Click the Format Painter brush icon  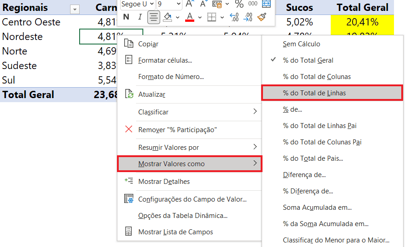pyautogui.click(x=262, y=17)
